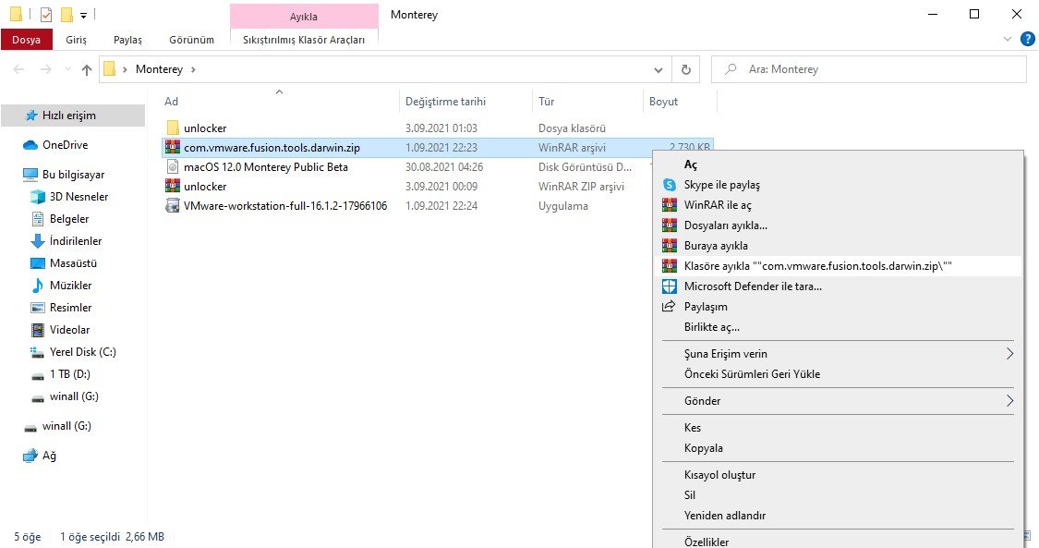Open Sıkıştırılmış Klasör Araçları tab
This screenshot has width=1039, height=548.
coord(304,40)
